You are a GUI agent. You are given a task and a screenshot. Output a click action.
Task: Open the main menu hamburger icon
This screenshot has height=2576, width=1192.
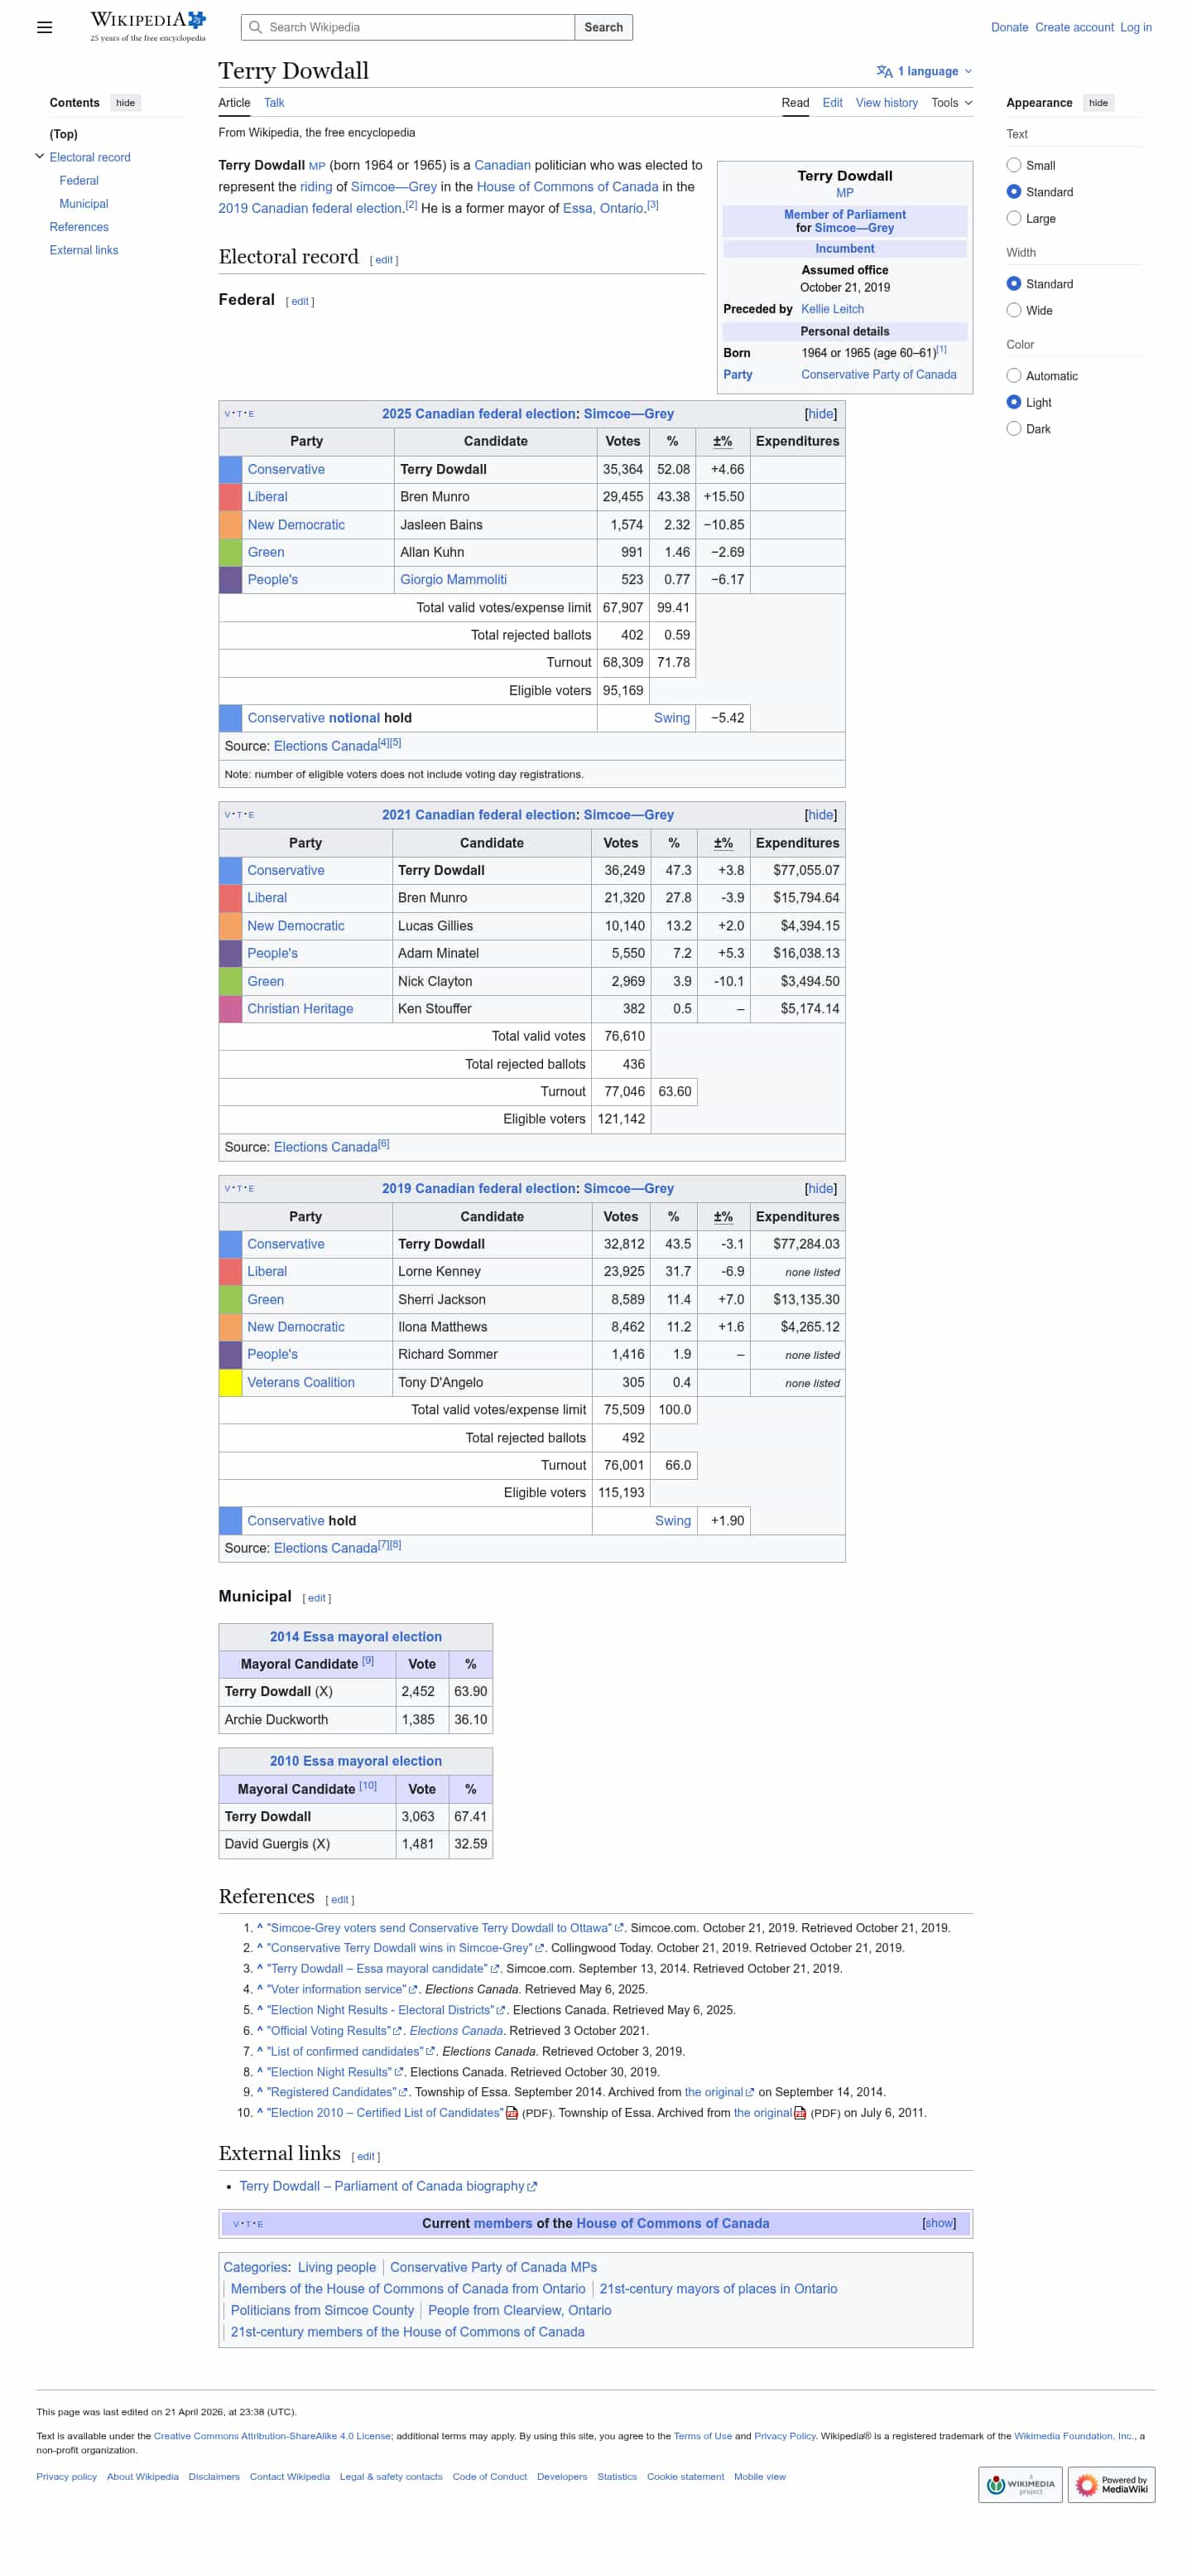(x=44, y=27)
